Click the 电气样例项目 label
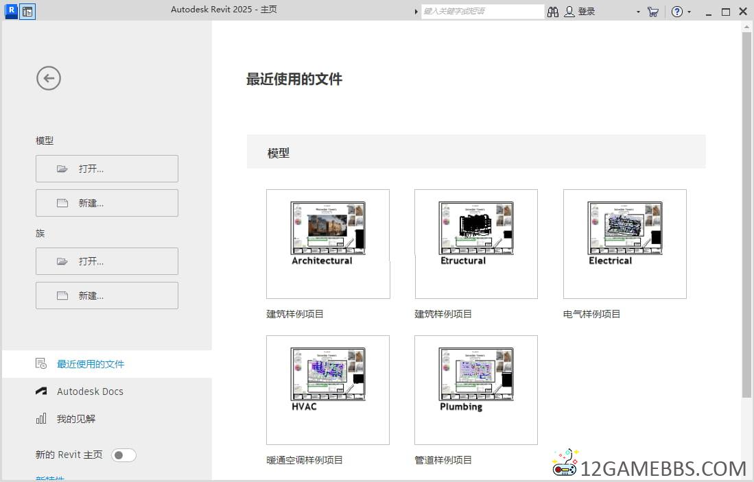 click(591, 314)
